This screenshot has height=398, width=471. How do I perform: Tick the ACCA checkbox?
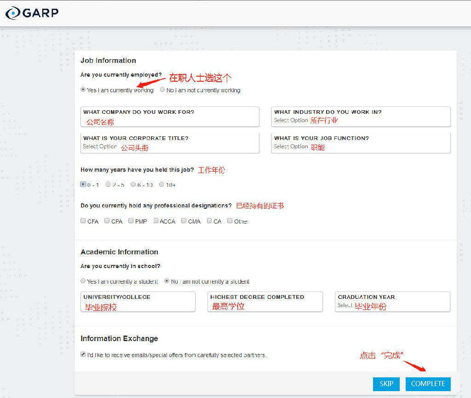[156, 221]
